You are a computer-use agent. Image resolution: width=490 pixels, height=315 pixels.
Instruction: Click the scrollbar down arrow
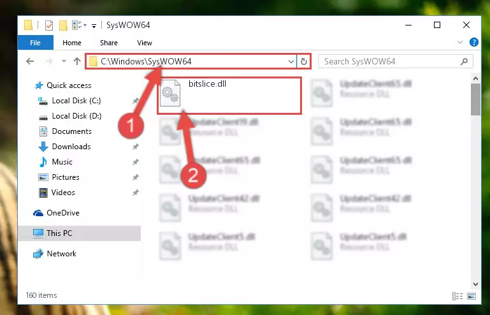coord(475,284)
